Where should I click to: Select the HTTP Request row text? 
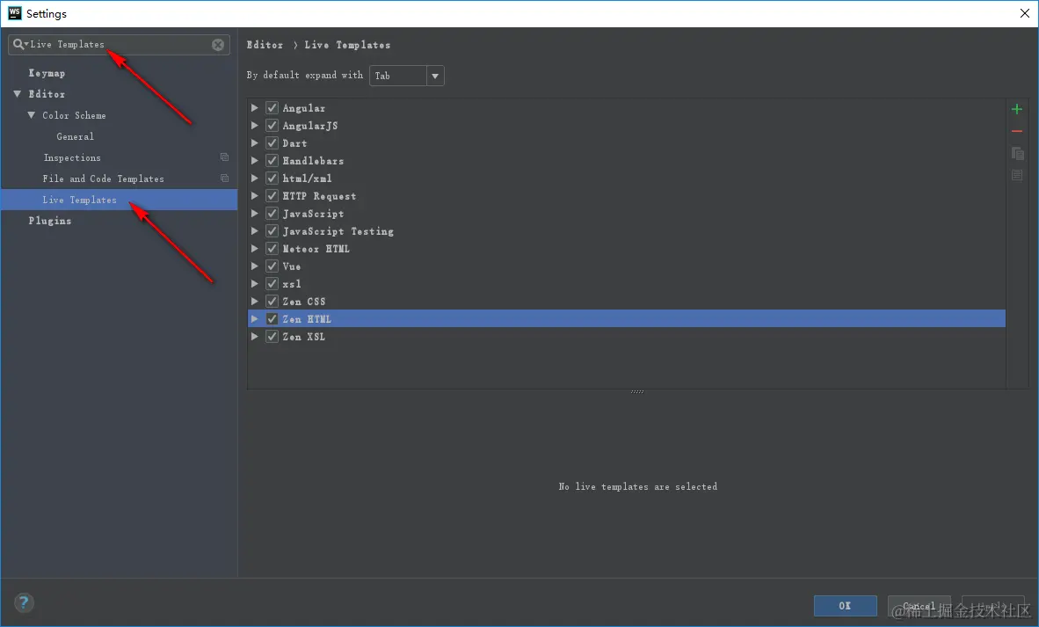(319, 195)
